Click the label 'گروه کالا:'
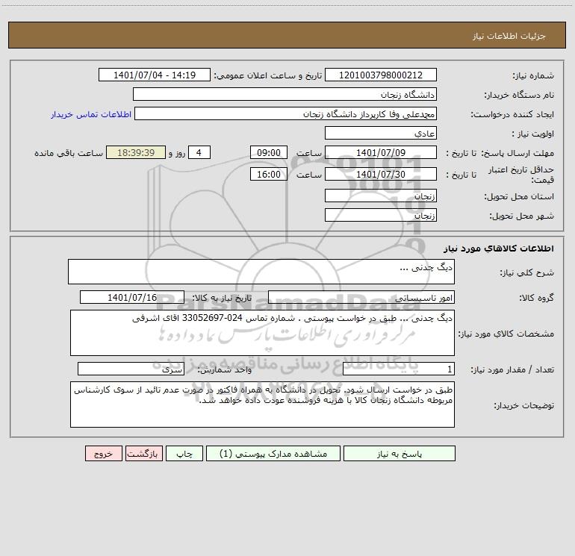Image resolution: width=575 pixels, height=556 pixels. point(536,298)
